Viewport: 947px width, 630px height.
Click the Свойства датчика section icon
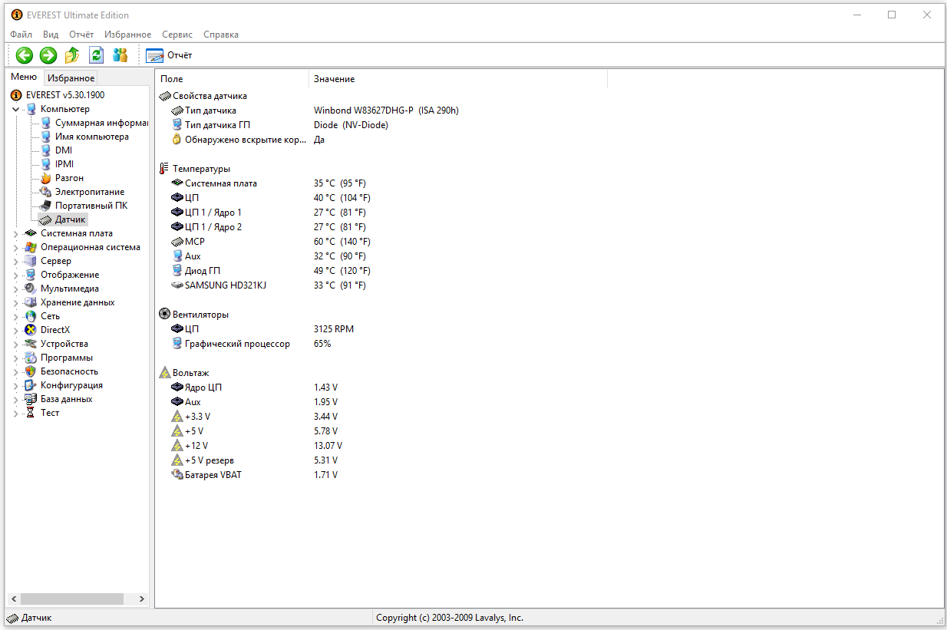coord(165,96)
